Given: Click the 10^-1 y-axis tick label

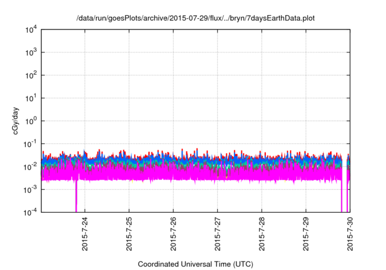Looking at the screenshot, I should pos(30,144).
